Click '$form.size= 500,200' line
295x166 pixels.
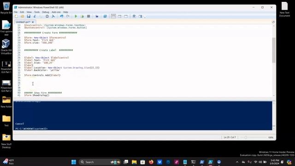(39, 43)
